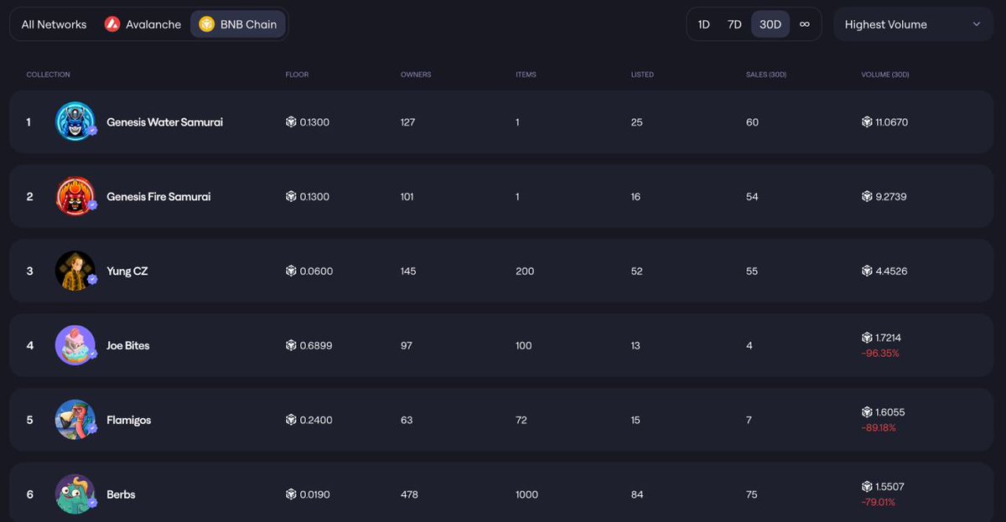This screenshot has width=1006, height=522.
Task: Click the BNB Chain logo icon
Action: click(x=207, y=24)
